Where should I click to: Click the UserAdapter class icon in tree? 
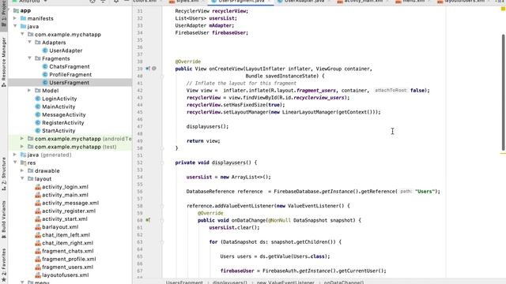pyautogui.click(x=45, y=50)
